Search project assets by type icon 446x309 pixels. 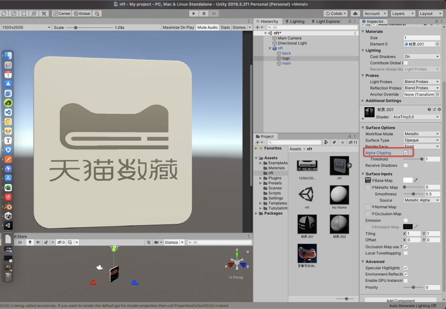pos(326,142)
